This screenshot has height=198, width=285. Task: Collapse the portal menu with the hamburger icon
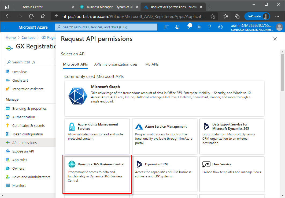[x=6, y=27]
